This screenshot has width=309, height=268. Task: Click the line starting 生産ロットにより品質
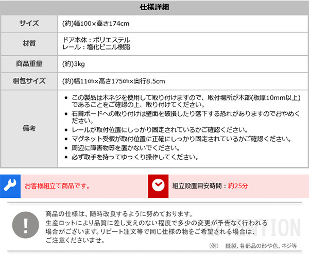[157, 223]
